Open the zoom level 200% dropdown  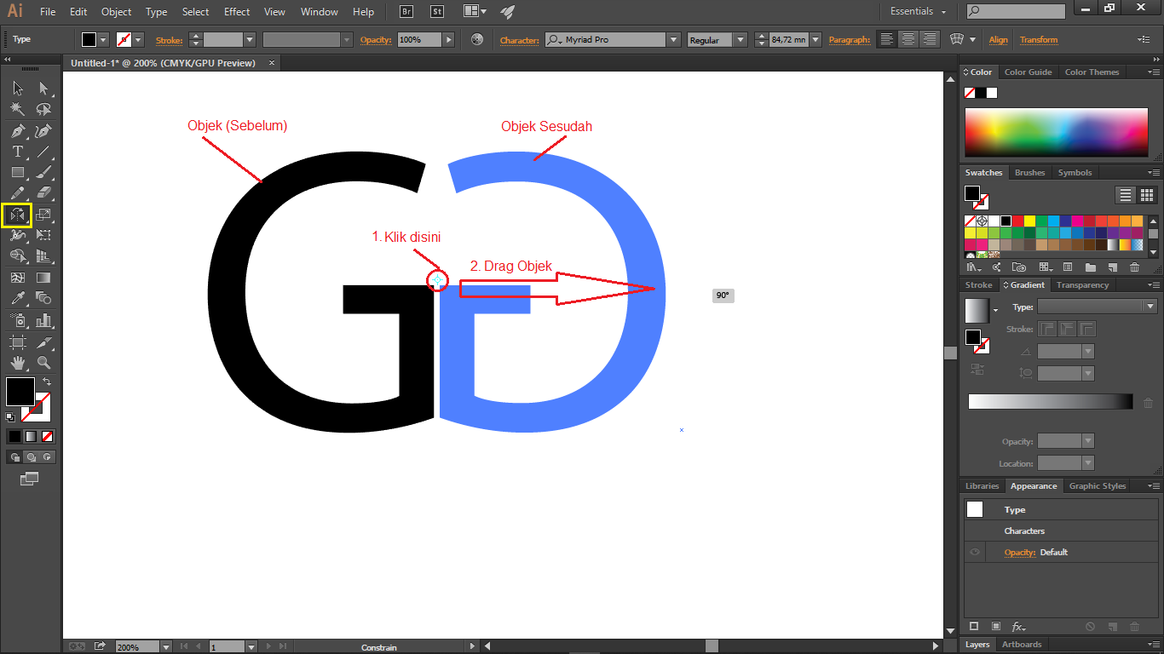click(167, 647)
